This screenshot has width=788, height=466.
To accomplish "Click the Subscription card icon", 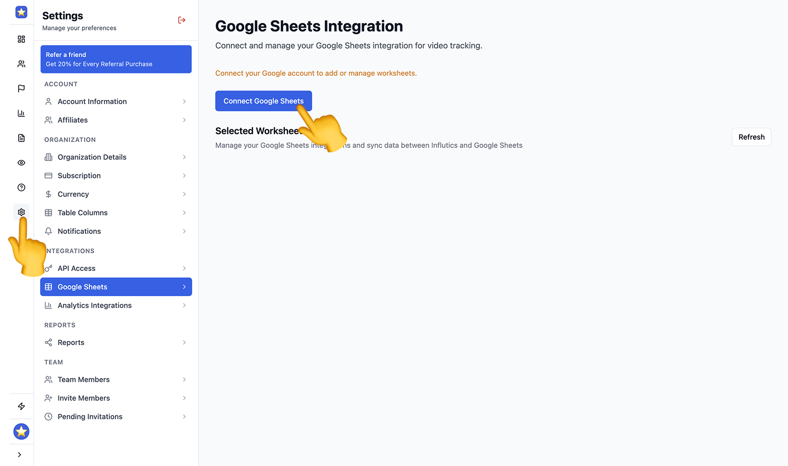I will pyautogui.click(x=48, y=176).
